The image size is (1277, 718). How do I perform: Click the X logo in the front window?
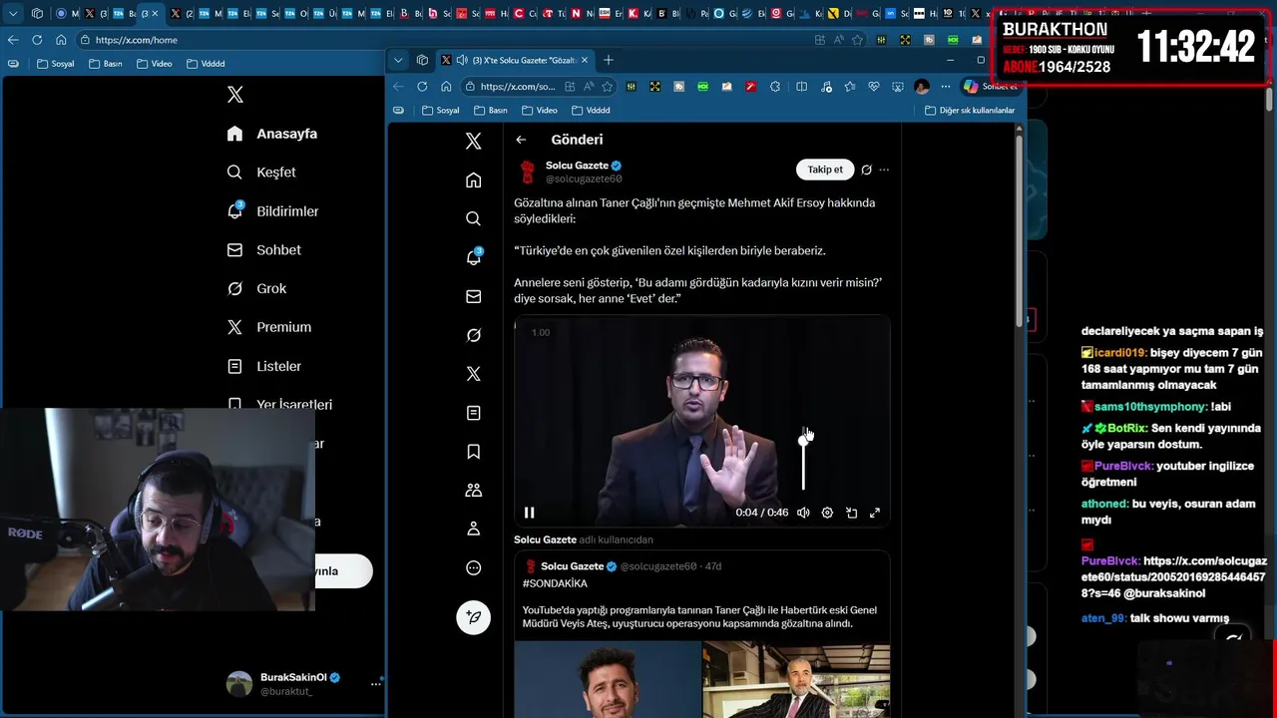click(474, 141)
